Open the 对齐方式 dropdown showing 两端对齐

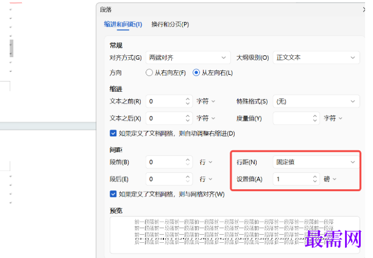(x=188, y=57)
